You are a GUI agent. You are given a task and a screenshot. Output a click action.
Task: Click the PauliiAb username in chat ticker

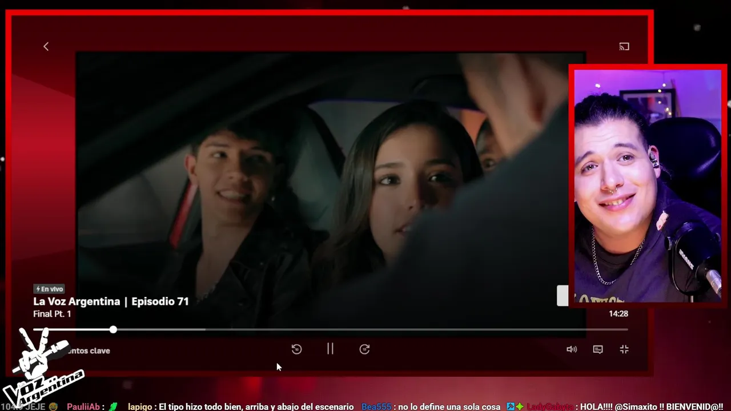coord(83,406)
